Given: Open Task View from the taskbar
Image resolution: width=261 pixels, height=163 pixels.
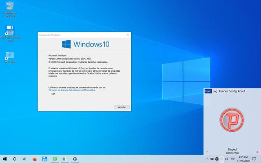Looking at the screenshot, I should 24,159.
